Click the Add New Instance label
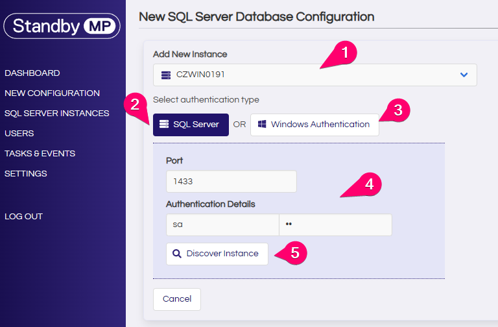This screenshot has width=498, height=327. click(x=190, y=54)
